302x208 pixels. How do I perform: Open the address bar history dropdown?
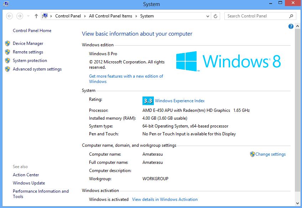click(208, 16)
